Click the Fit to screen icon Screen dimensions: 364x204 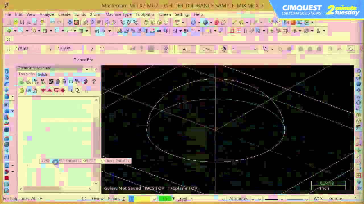tap(70, 22)
